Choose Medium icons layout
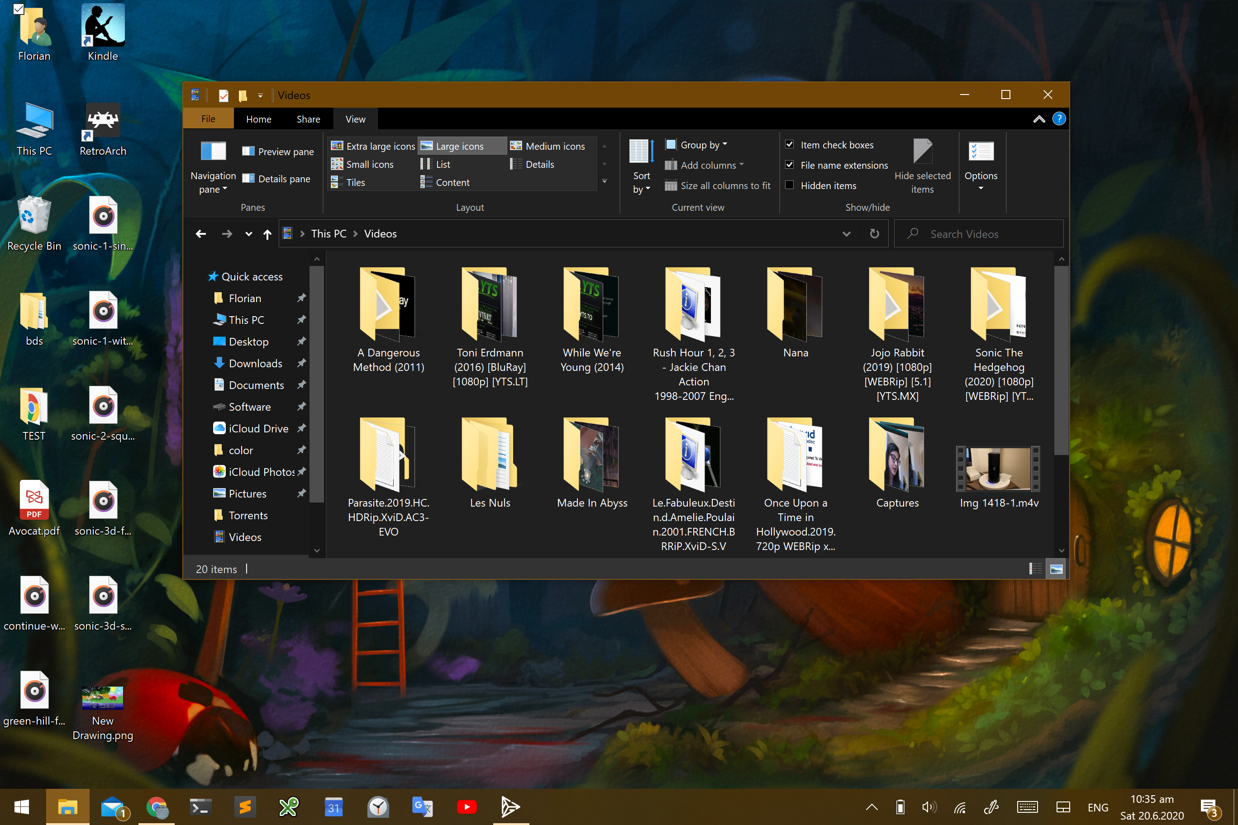 tap(548, 146)
